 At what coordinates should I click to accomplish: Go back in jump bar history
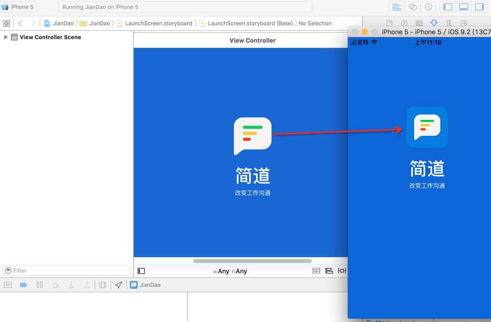point(20,23)
